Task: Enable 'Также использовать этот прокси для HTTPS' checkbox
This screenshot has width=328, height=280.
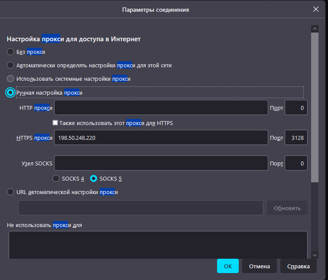Action: point(55,123)
